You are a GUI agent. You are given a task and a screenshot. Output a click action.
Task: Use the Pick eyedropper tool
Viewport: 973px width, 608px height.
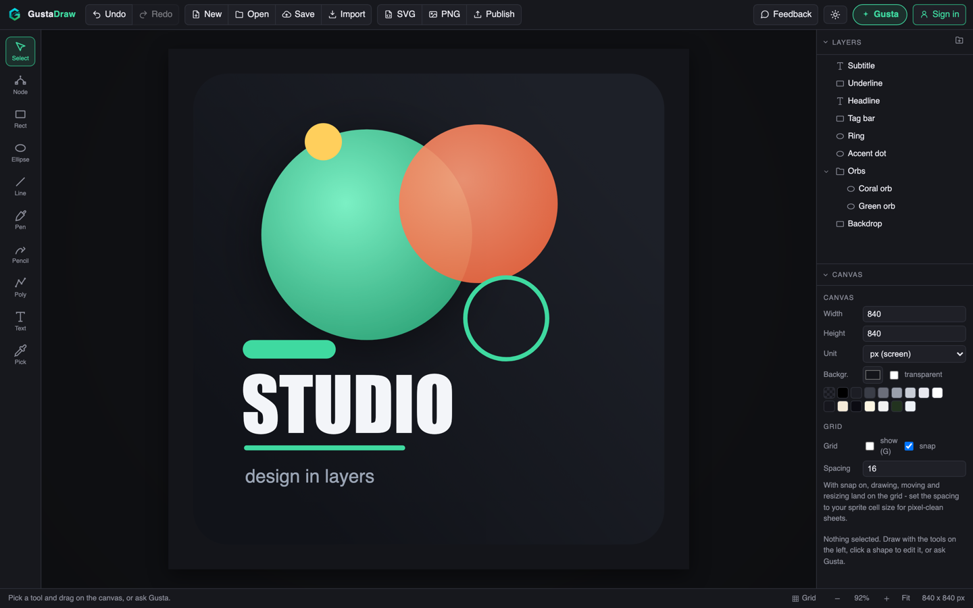[x=20, y=355]
